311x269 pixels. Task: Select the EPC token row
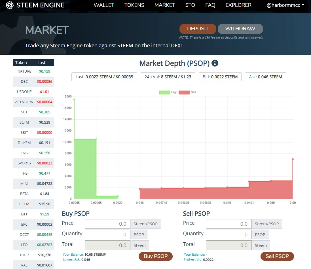tap(33, 224)
